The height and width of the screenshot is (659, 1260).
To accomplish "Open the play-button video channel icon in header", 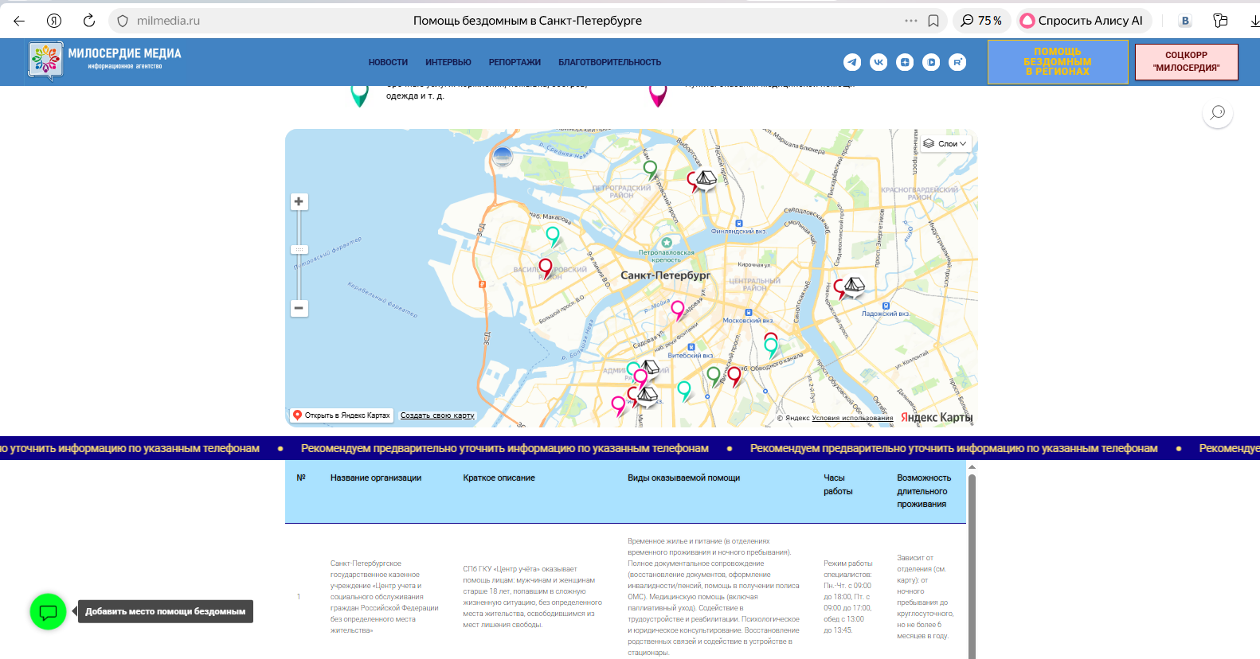I will tap(931, 62).
